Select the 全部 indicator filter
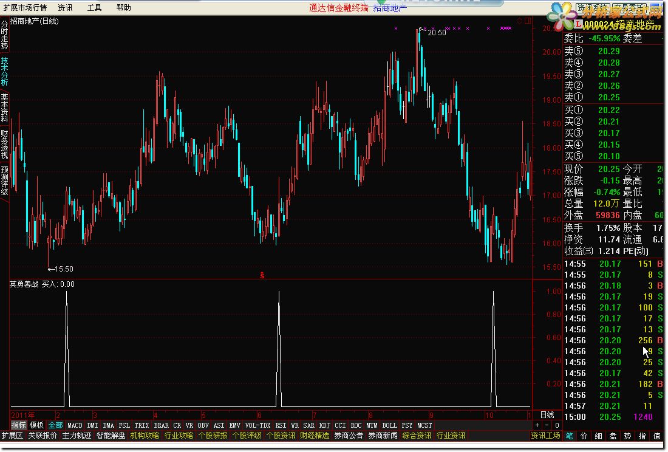The image size is (668, 452). [x=55, y=425]
